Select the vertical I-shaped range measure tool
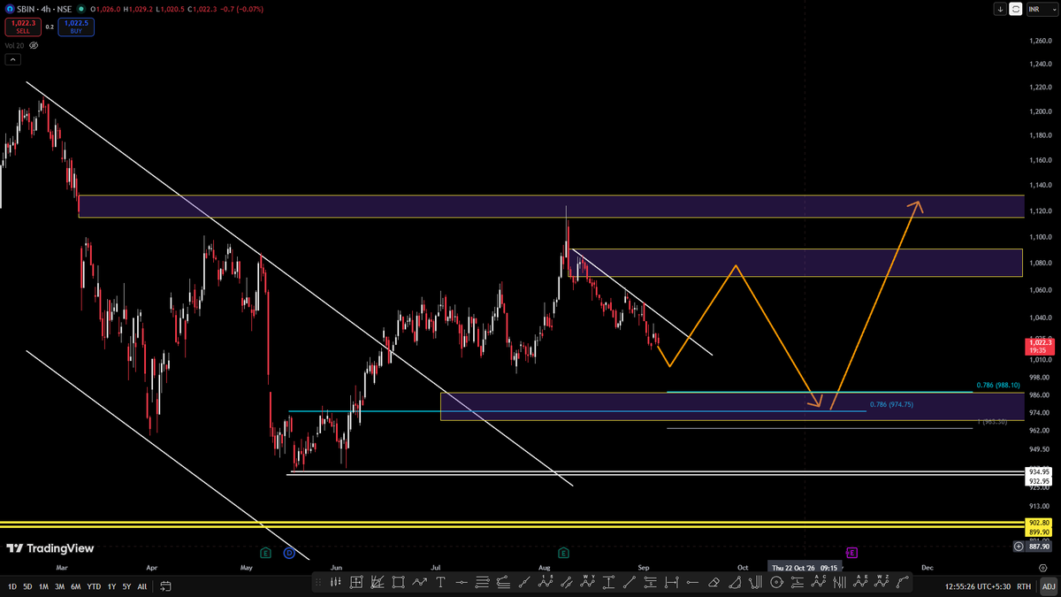The width and height of the screenshot is (1061, 597). pyautogui.click(x=609, y=582)
